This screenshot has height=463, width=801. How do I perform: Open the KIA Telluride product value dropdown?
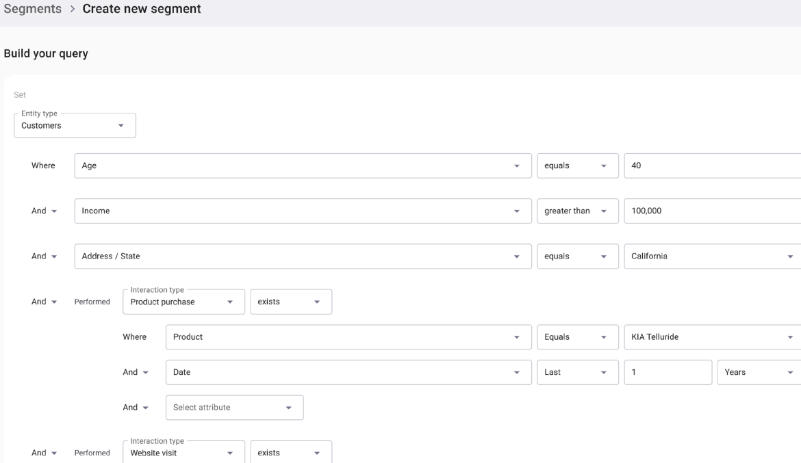pyautogui.click(x=712, y=337)
